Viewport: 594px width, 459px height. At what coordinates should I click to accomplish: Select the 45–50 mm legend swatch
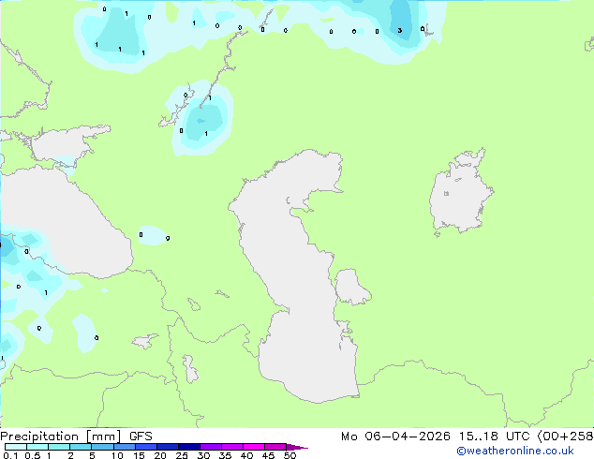coord(275,447)
